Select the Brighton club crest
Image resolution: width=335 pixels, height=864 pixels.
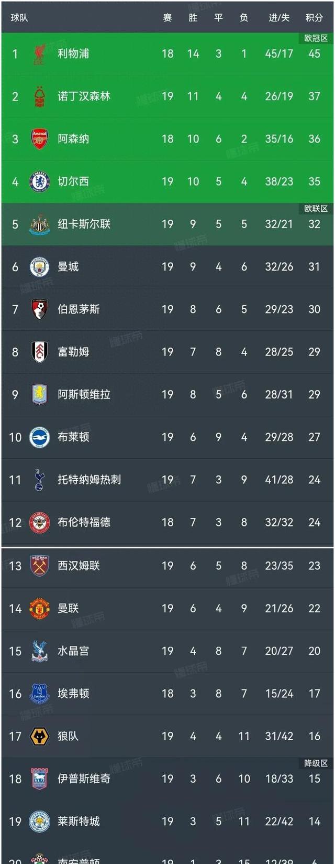click(x=39, y=437)
